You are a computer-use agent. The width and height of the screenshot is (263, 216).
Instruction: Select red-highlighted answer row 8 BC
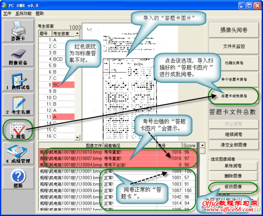tap(57, 85)
